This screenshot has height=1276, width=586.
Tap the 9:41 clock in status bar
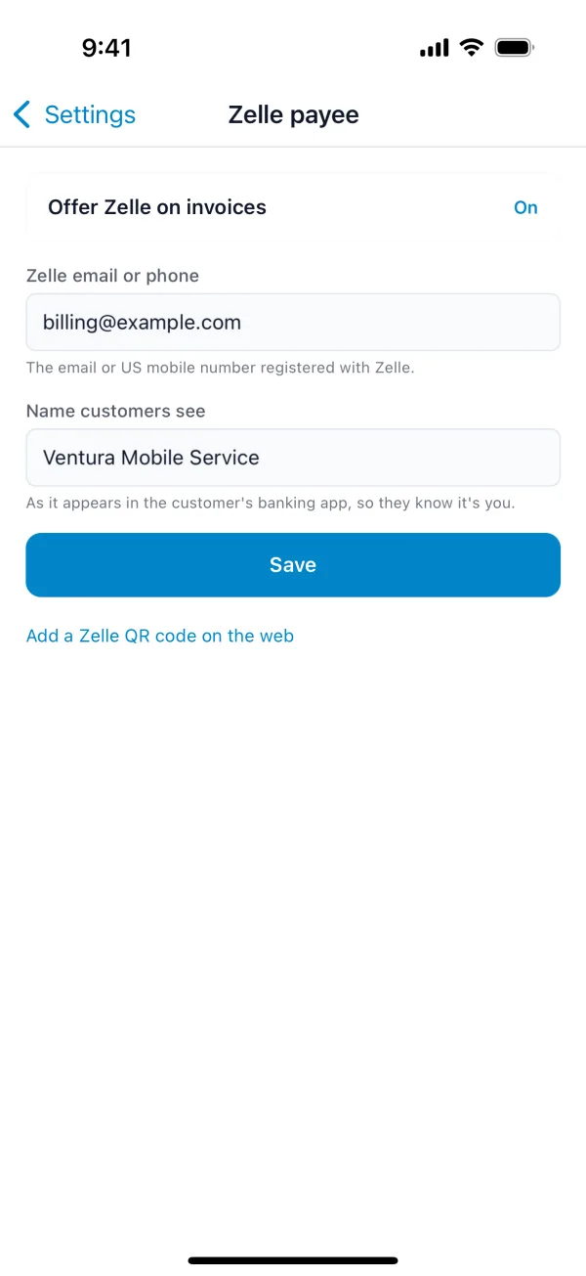coord(106,47)
